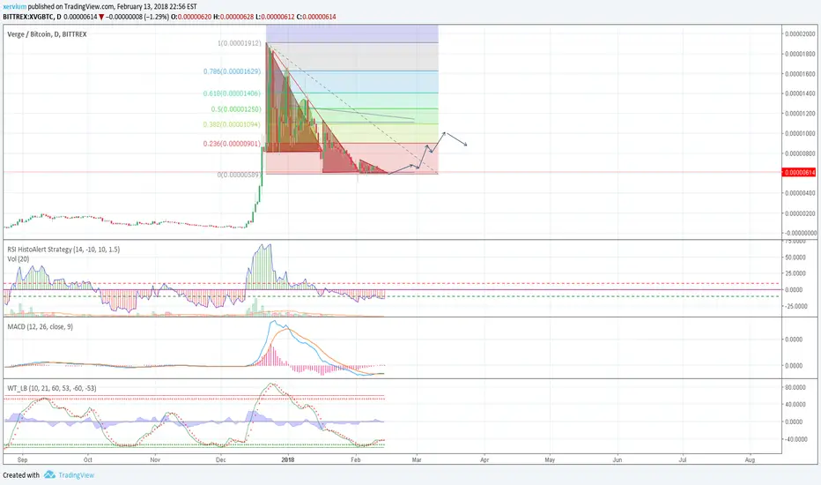Click the Aug label on time axis
Image resolution: width=821 pixels, height=485 pixels.
click(x=750, y=459)
